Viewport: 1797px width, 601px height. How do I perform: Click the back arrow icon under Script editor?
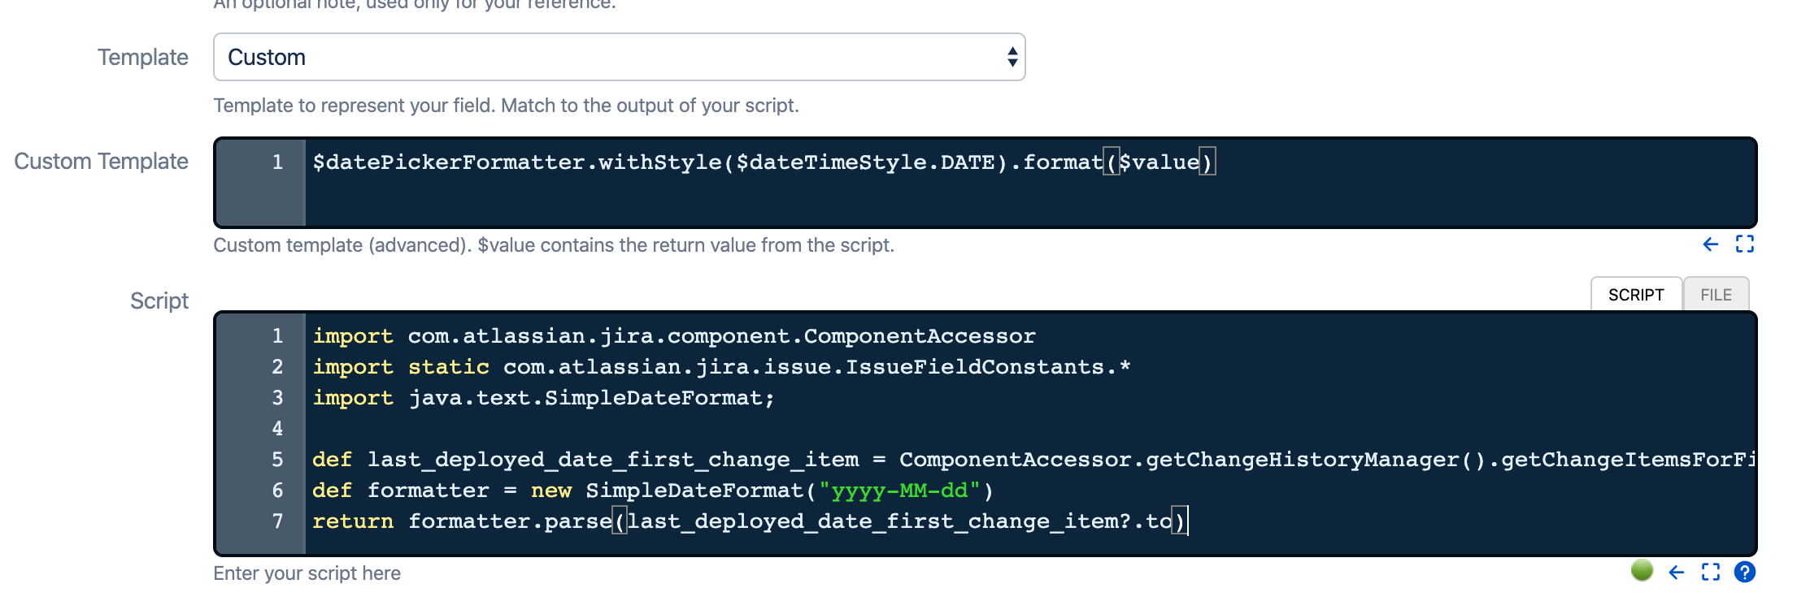tap(1677, 573)
